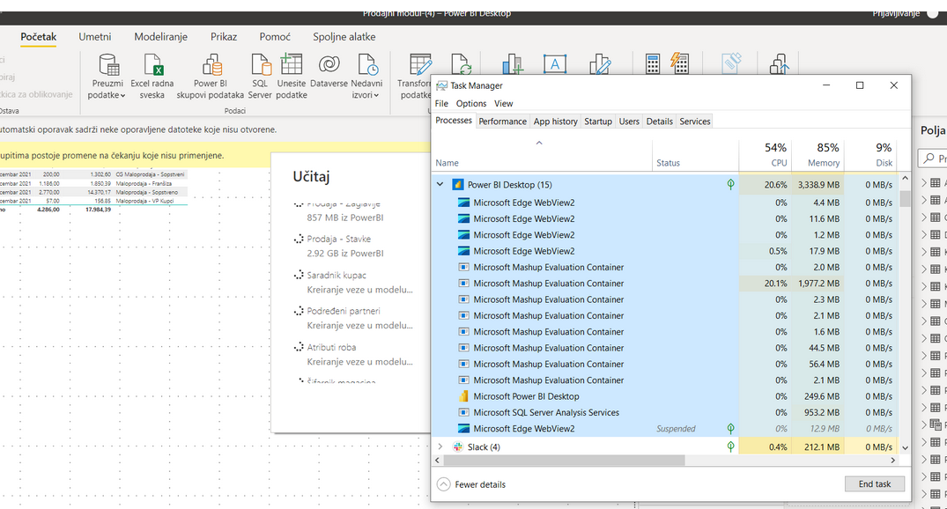The height and width of the screenshot is (509, 947).
Task: Switch to Performance tab
Action: [502, 122]
